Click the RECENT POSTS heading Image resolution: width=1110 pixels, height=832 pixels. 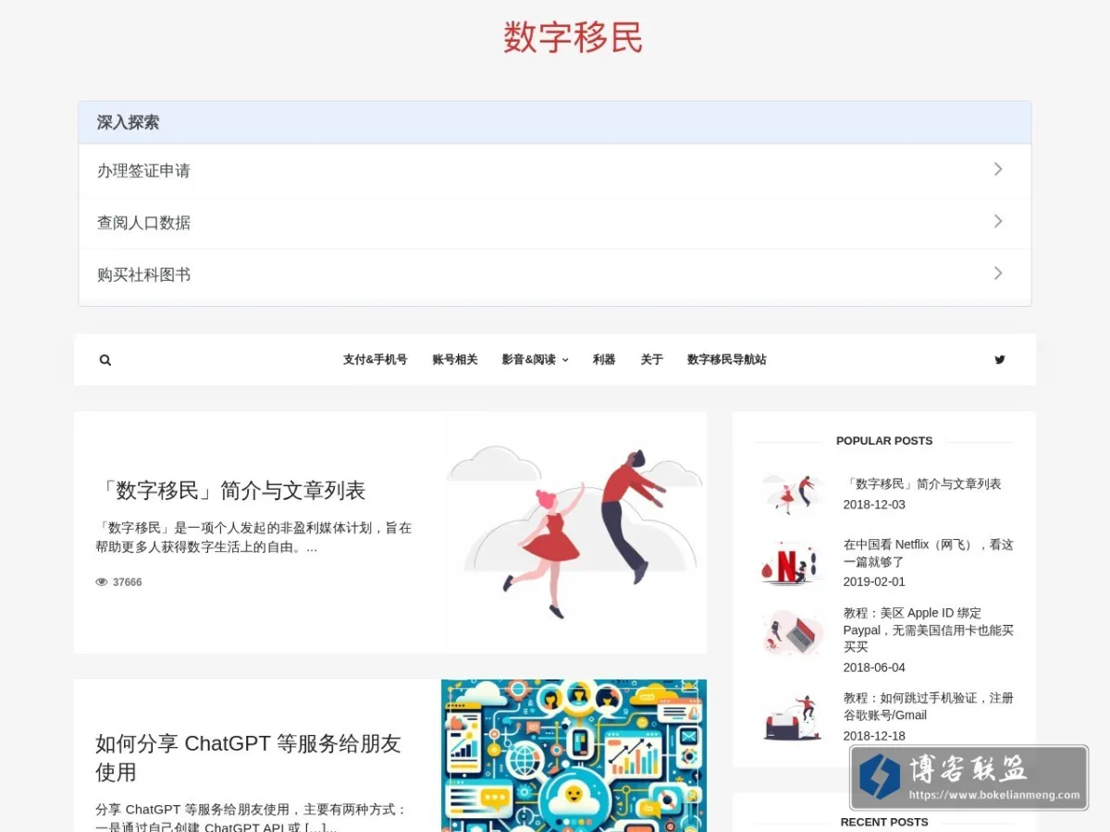(x=884, y=822)
